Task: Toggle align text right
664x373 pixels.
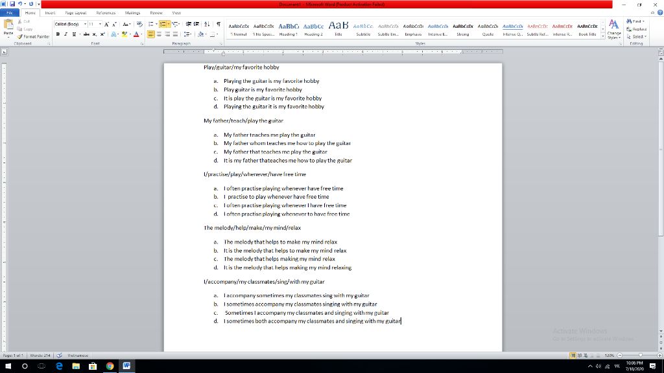Action: click(167, 34)
